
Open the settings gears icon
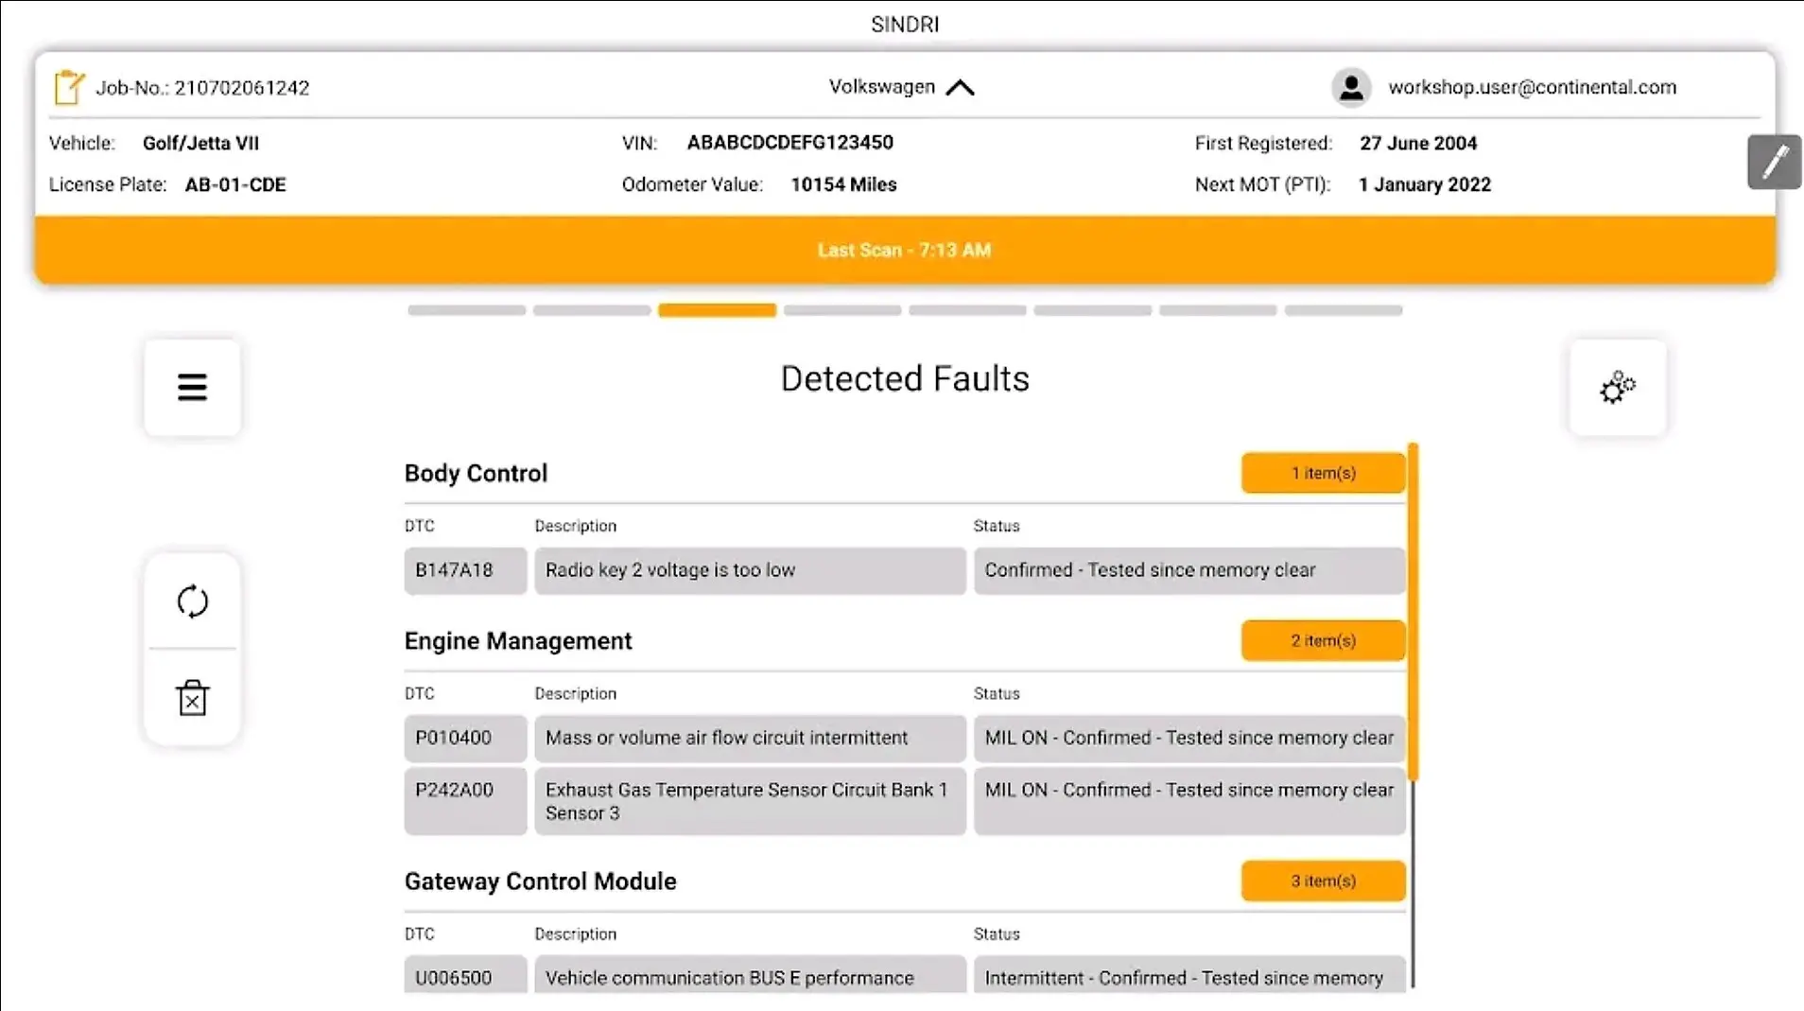(x=1618, y=387)
